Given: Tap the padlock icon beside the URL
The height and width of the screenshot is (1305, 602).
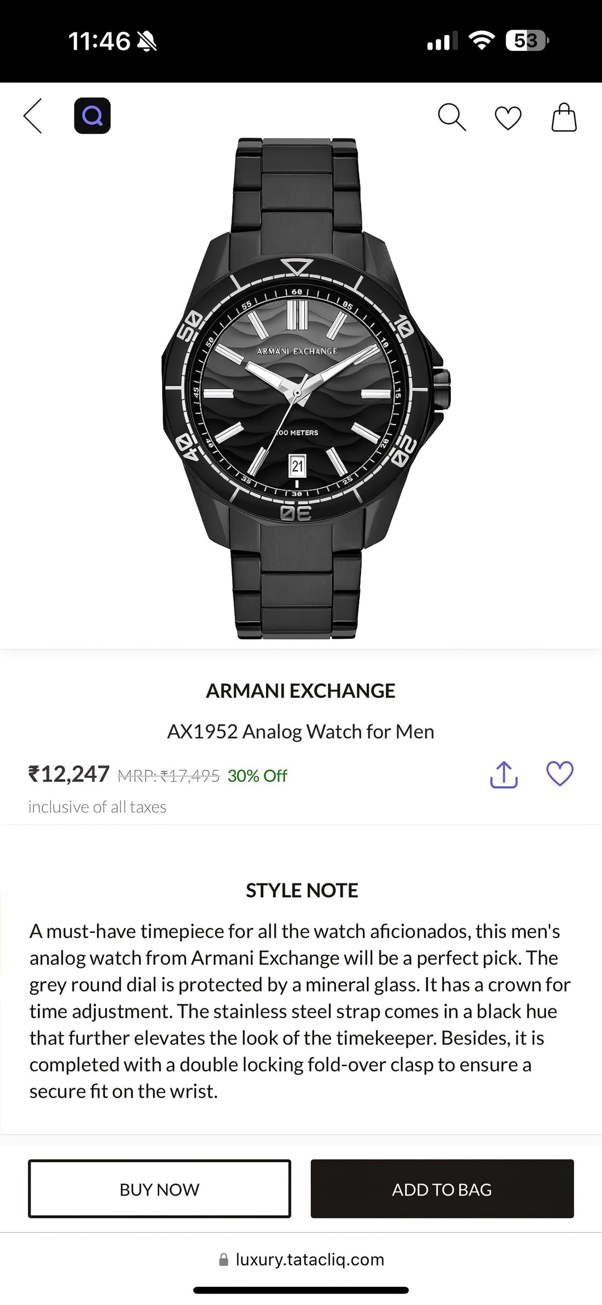Looking at the screenshot, I should [223, 1260].
